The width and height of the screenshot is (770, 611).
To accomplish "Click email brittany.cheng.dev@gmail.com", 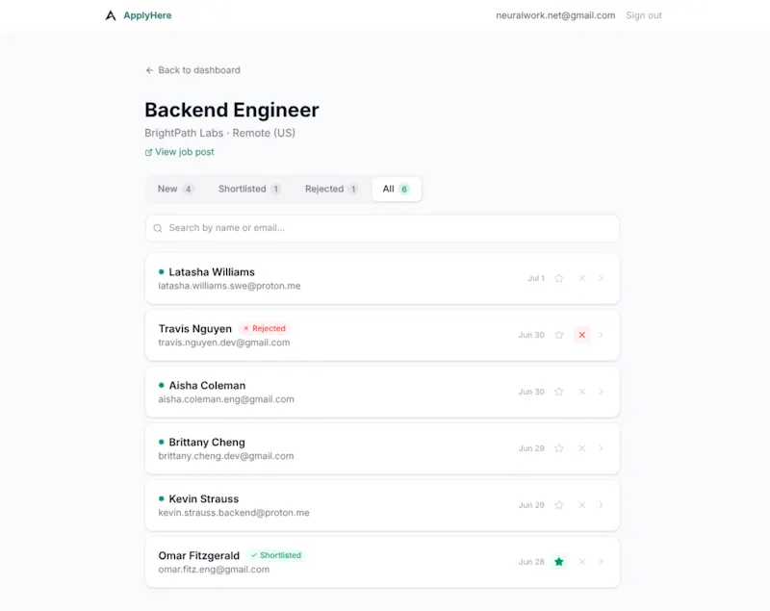I will (226, 456).
